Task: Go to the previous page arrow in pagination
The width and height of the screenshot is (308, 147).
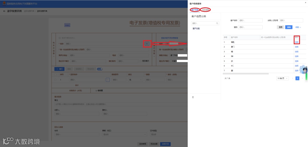Action: [x=293, y=78]
